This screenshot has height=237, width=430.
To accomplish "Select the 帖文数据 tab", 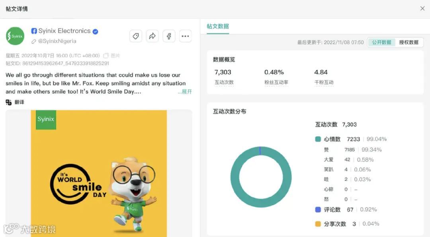I will pyautogui.click(x=218, y=27).
